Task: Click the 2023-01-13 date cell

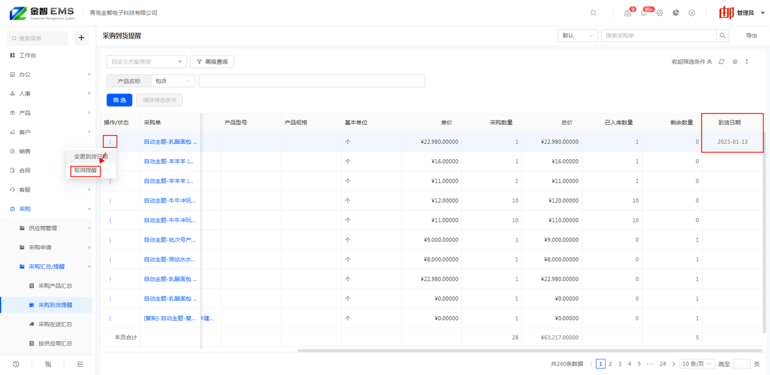Action: pyautogui.click(x=732, y=142)
